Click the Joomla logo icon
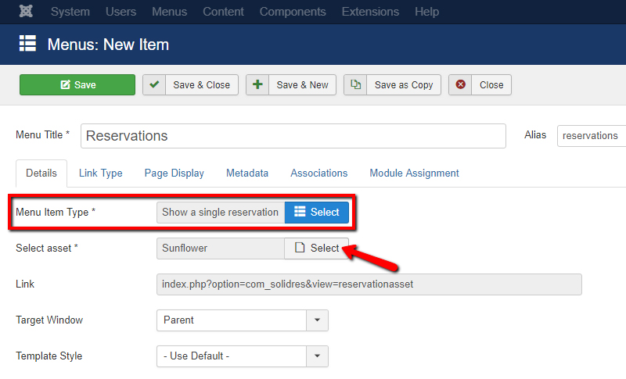This screenshot has width=626, height=379. pyautogui.click(x=26, y=12)
